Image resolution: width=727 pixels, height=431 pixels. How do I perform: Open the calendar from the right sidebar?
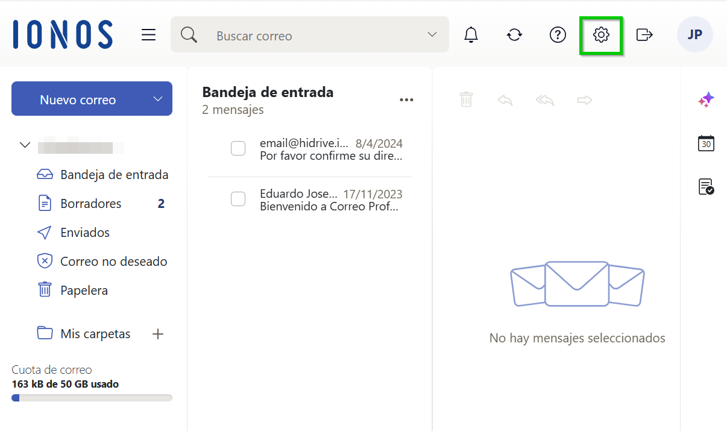(706, 143)
